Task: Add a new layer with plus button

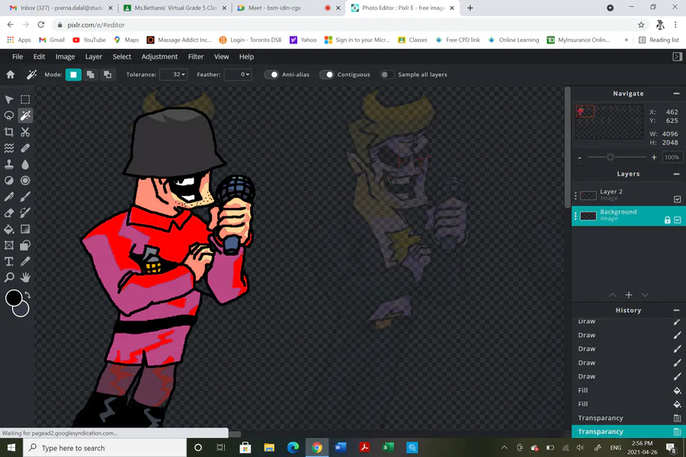Action: click(629, 296)
